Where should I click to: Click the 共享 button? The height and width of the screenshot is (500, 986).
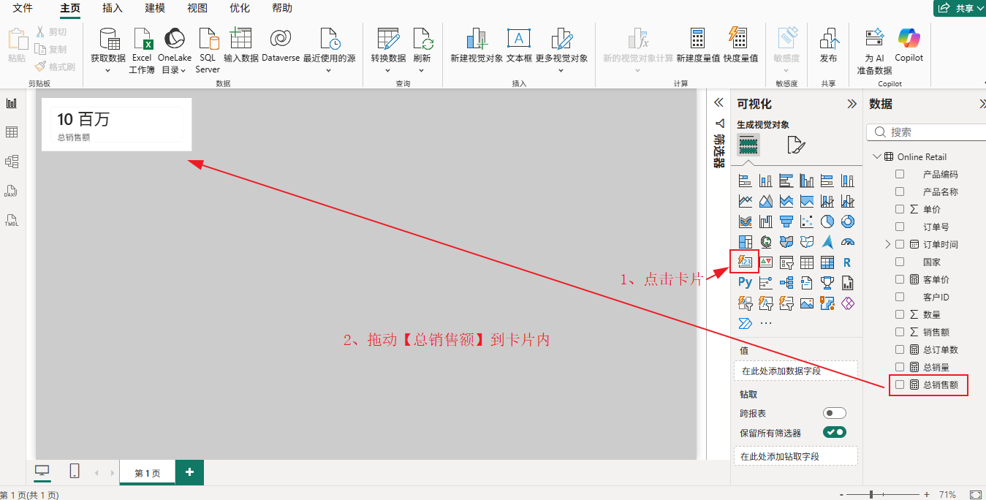(960, 8)
